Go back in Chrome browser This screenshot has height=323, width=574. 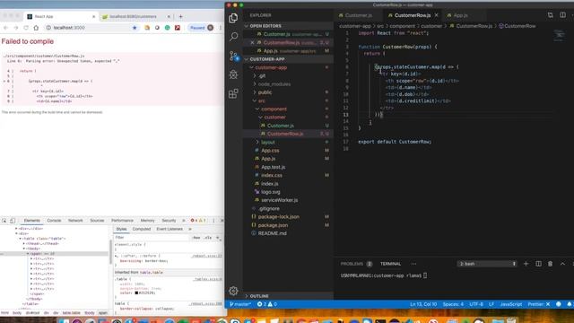pyautogui.click(x=5, y=28)
